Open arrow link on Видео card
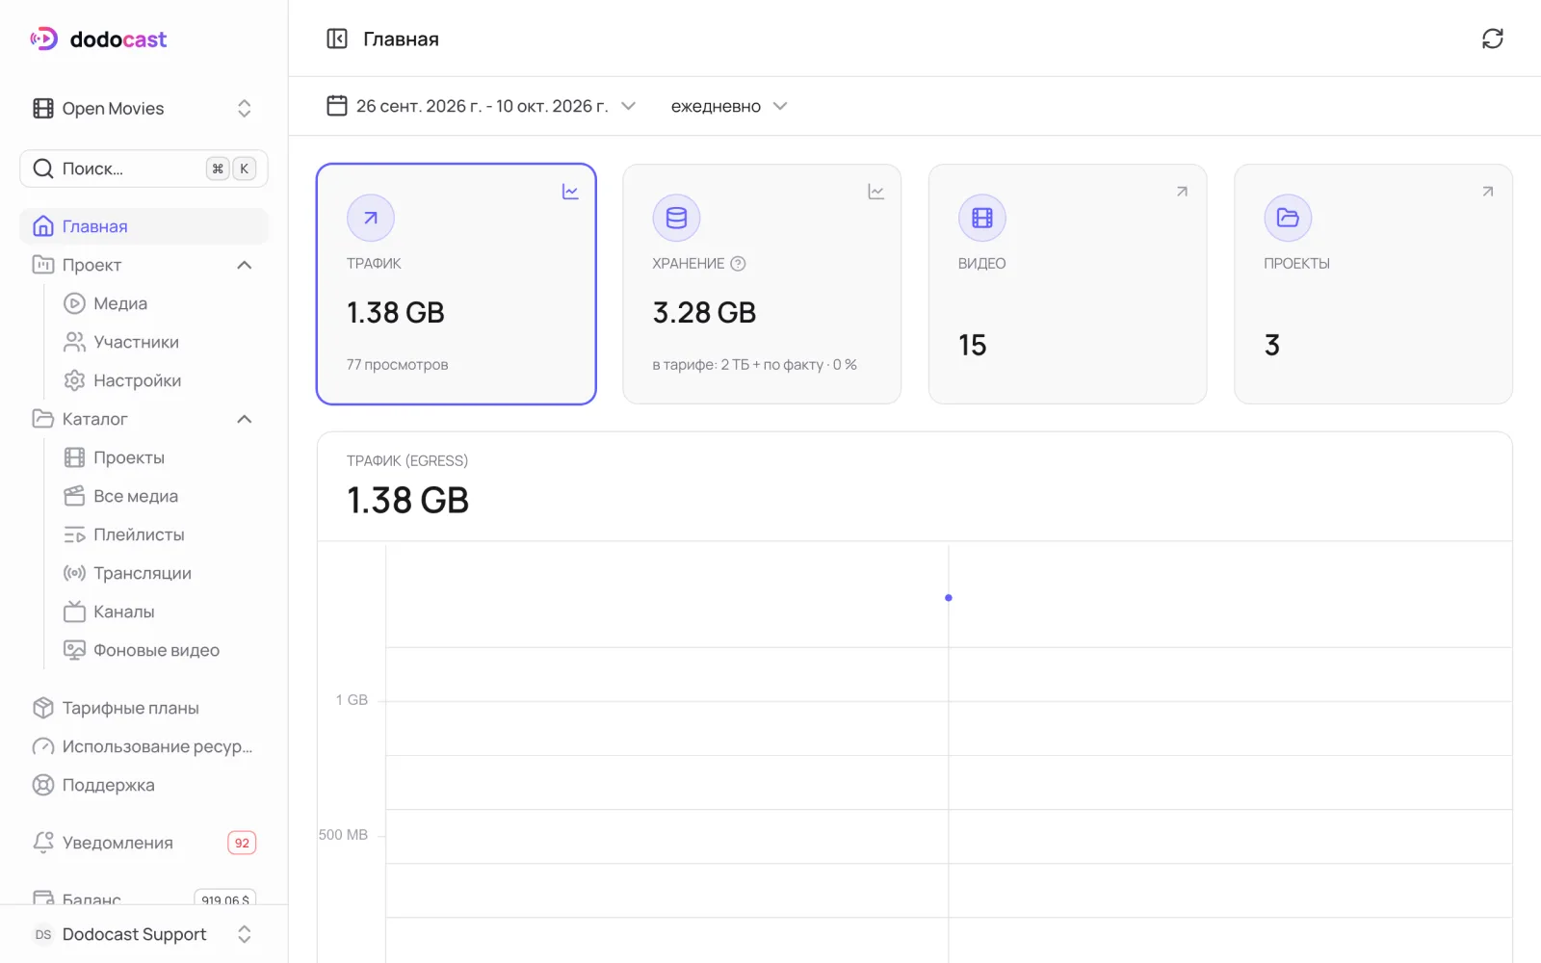Screen dimensions: 1541x963 1182,192
